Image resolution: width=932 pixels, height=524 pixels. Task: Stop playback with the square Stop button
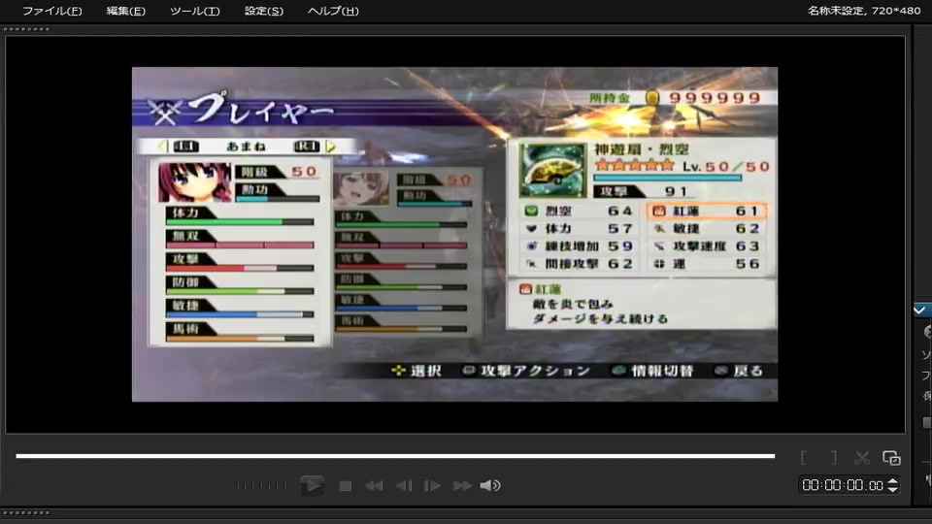click(x=345, y=486)
